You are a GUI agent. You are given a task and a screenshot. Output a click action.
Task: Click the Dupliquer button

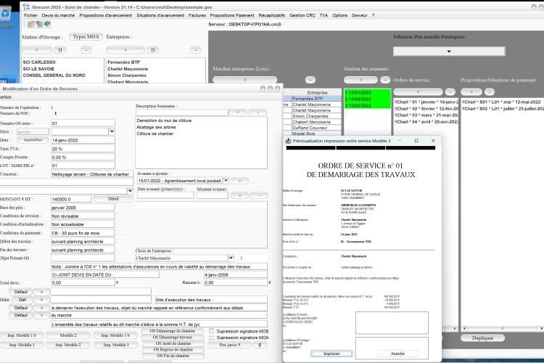click(x=482, y=338)
